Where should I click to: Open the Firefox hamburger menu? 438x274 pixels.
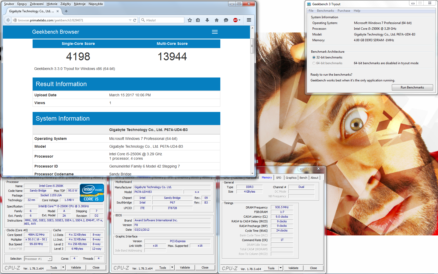(x=249, y=20)
